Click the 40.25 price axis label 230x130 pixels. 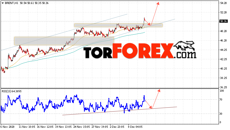pos(223,69)
